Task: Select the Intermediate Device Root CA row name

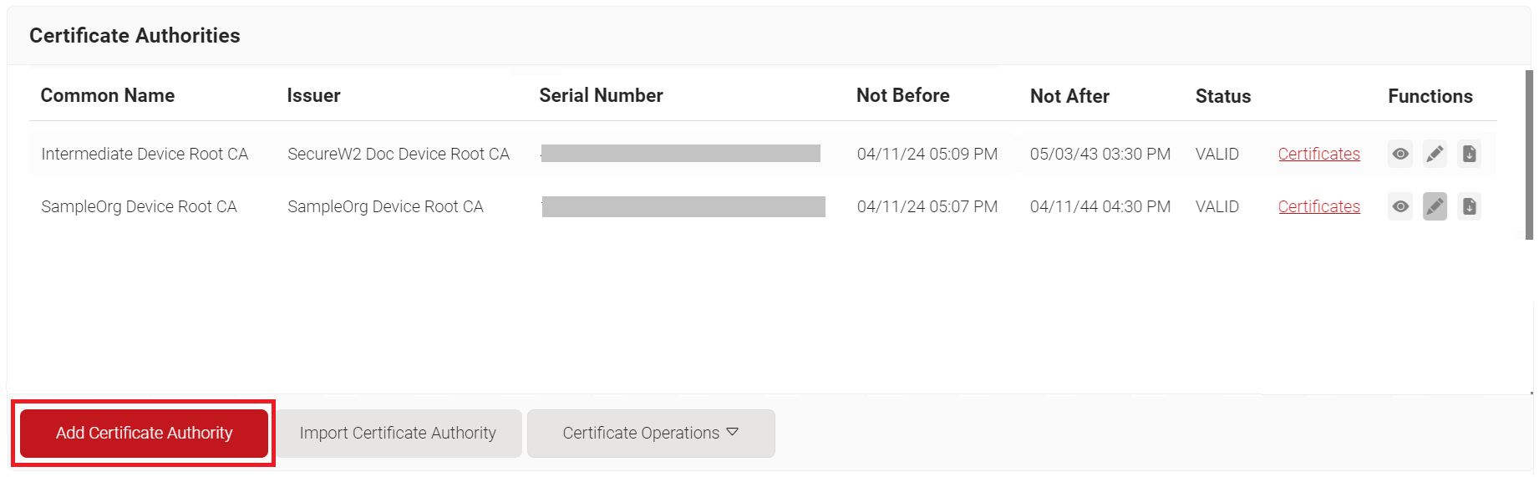Action: (145, 154)
